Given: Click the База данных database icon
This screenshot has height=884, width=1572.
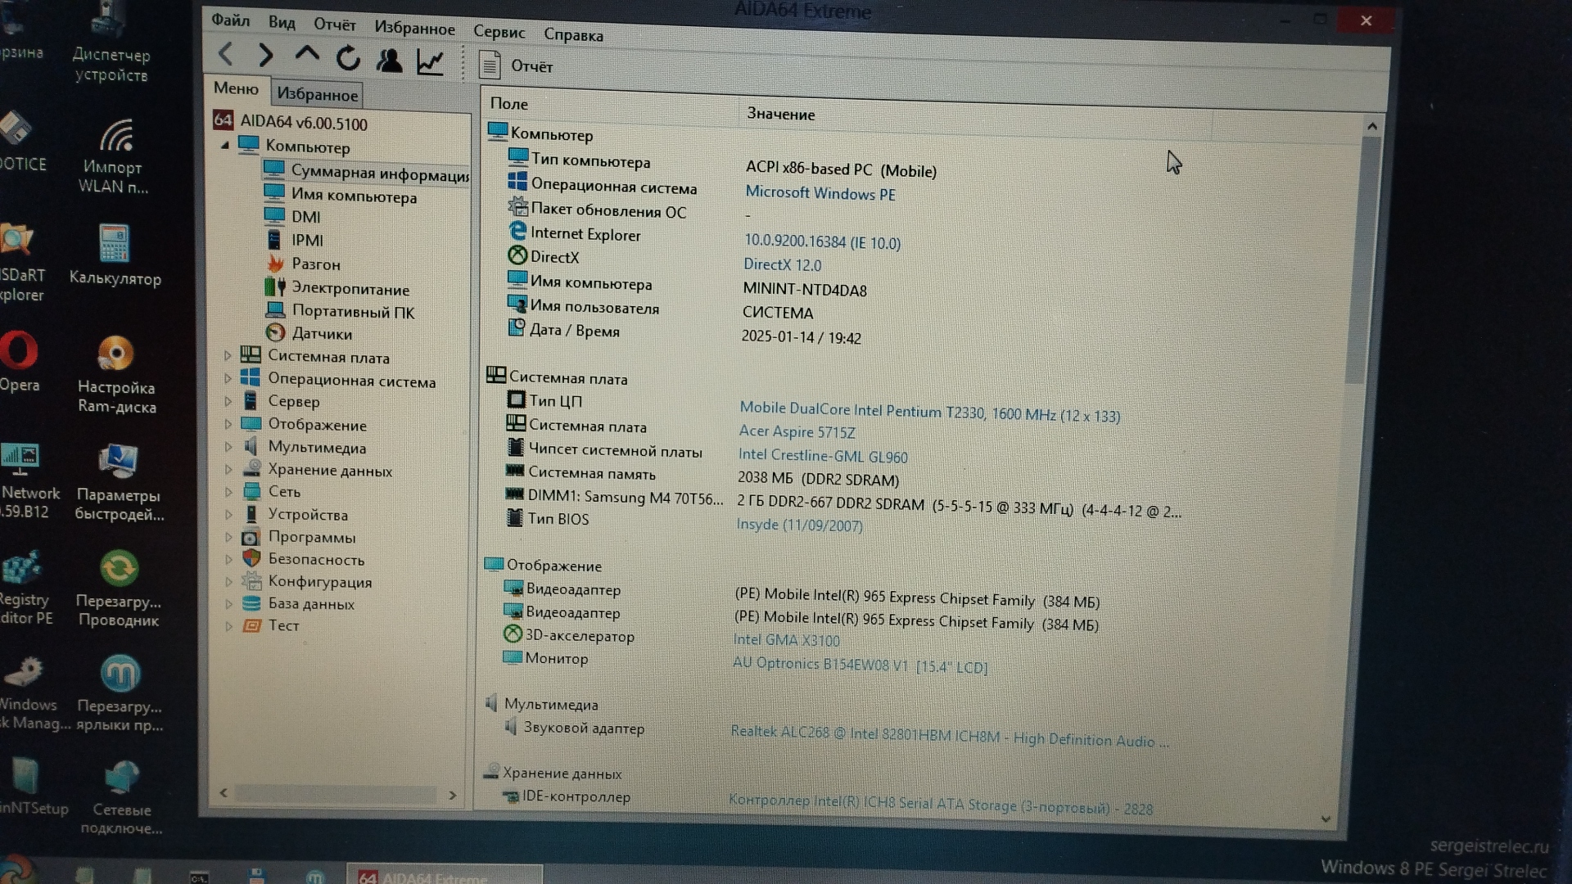Looking at the screenshot, I should 251,603.
